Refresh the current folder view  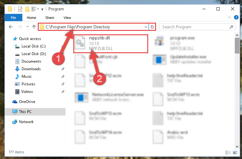152,27
